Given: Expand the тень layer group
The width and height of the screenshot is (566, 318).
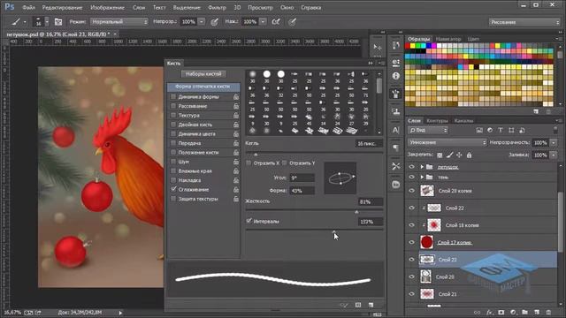Looking at the screenshot, I should (422, 177).
